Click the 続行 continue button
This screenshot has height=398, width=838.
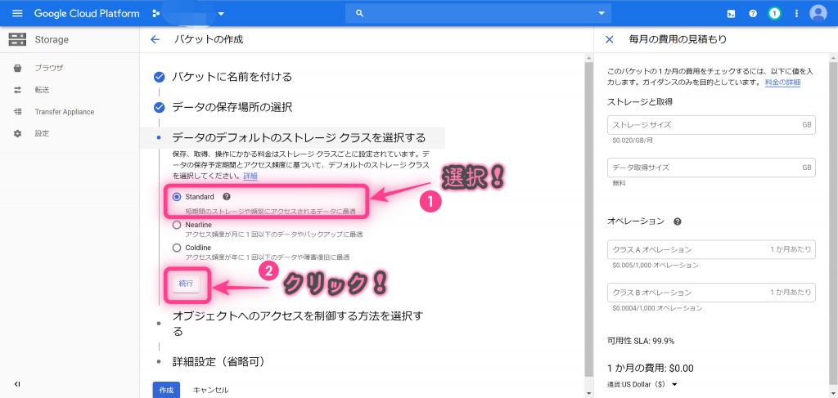[x=187, y=283]
